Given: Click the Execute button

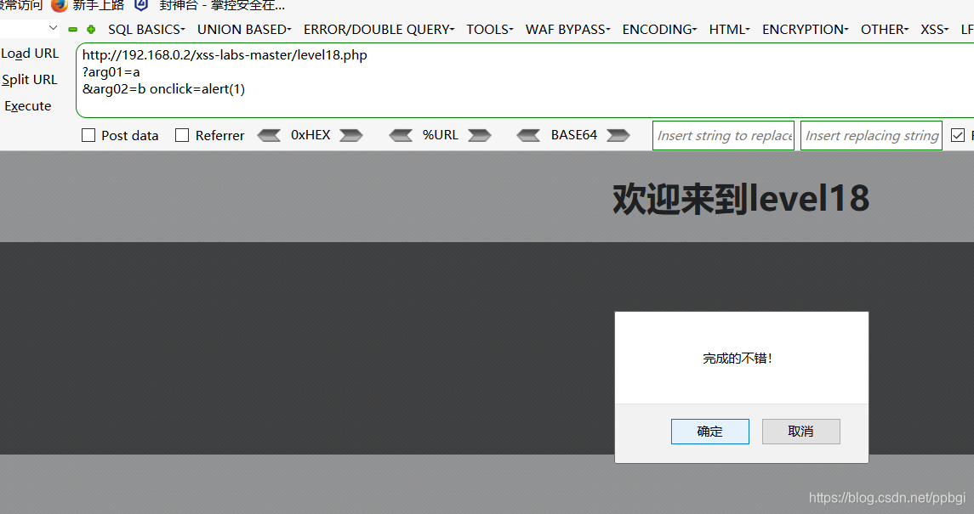Looking at the screenshot, I should coord(28,106).
